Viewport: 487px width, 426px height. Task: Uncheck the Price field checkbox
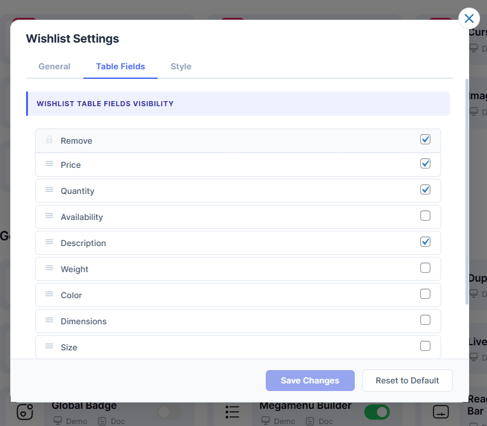coord(425,163)
